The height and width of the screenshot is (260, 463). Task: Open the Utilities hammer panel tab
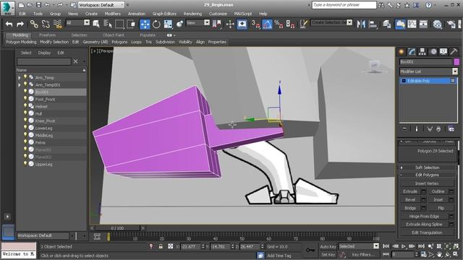(x=454, y=51)
